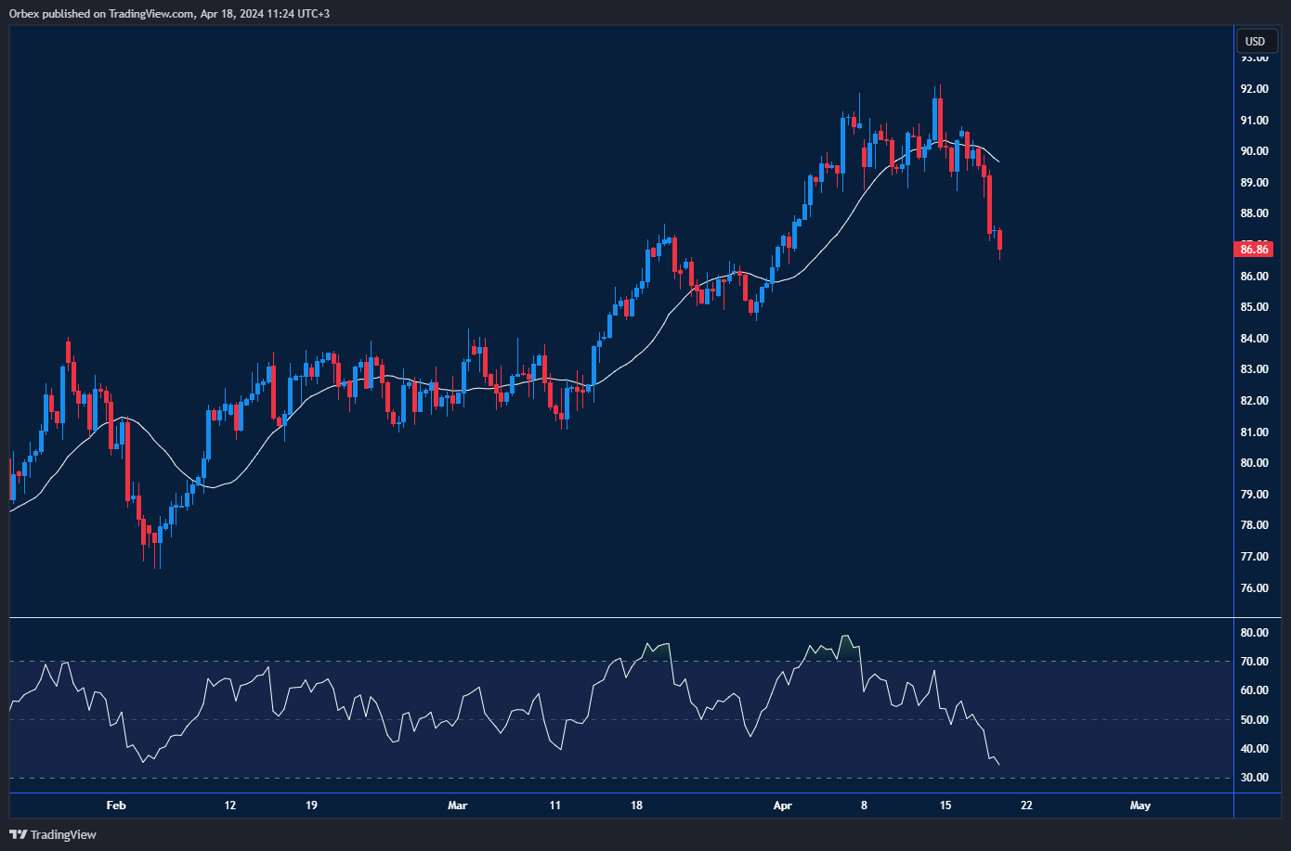Click the 22 date label on time axis
Viewport: 1291px width, 851px height.
tap(1026, 806)
